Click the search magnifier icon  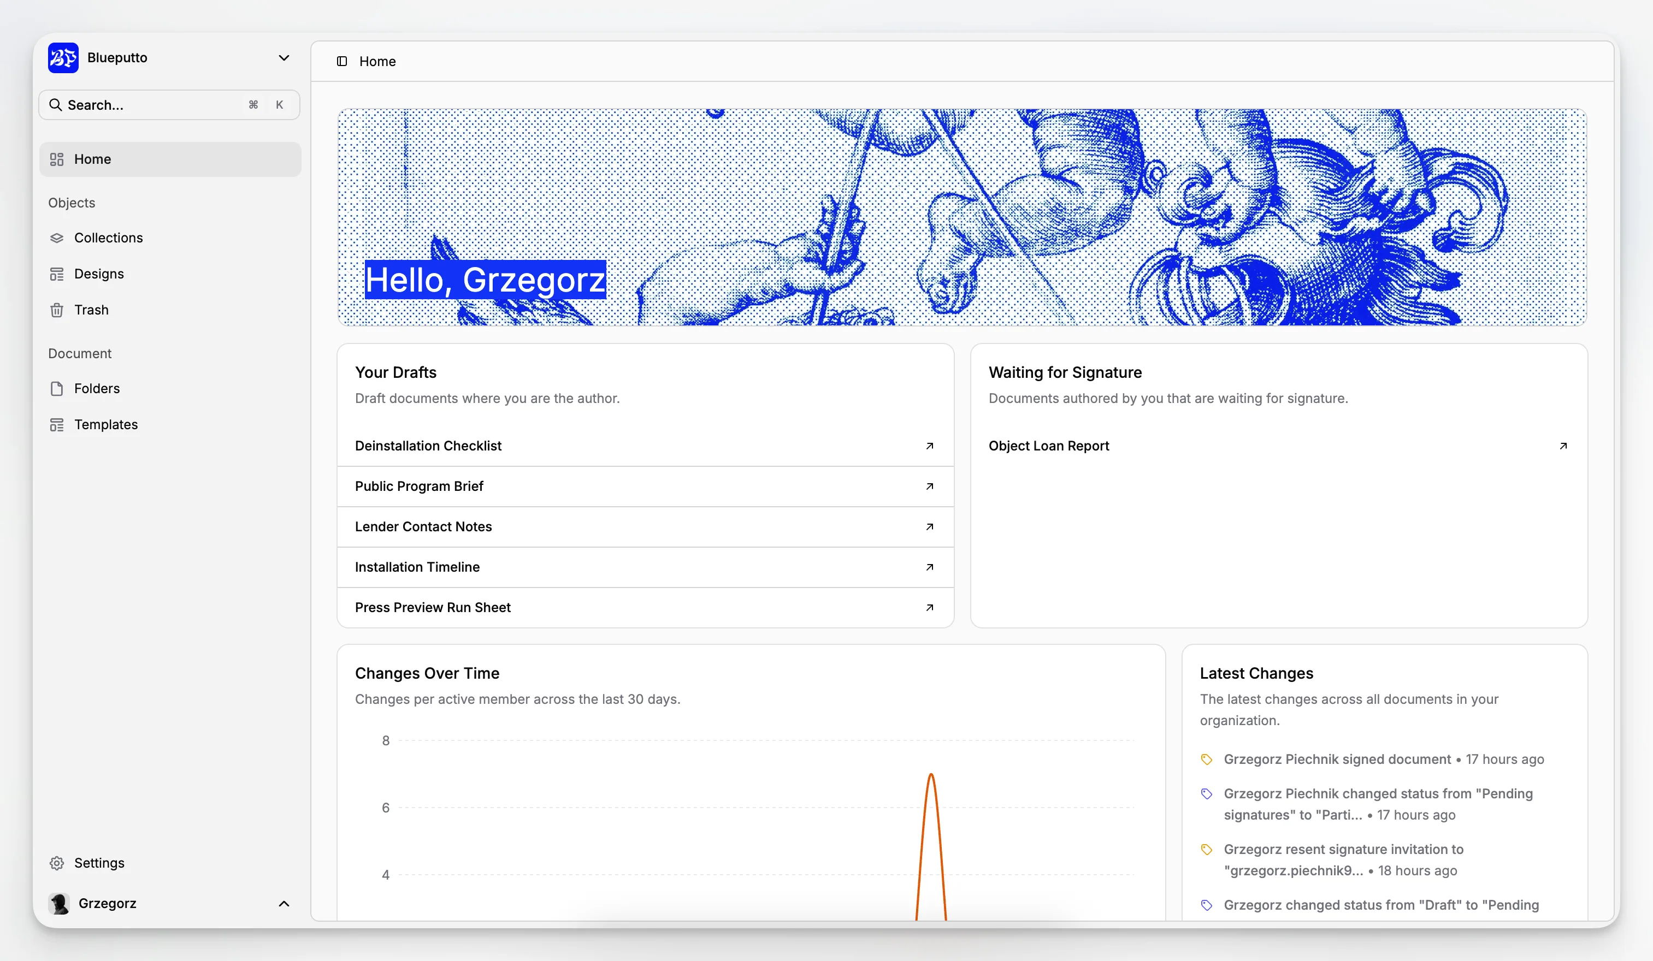click(x=56, y=105)
